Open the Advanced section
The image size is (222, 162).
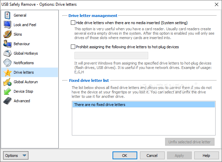click(30, 101)
